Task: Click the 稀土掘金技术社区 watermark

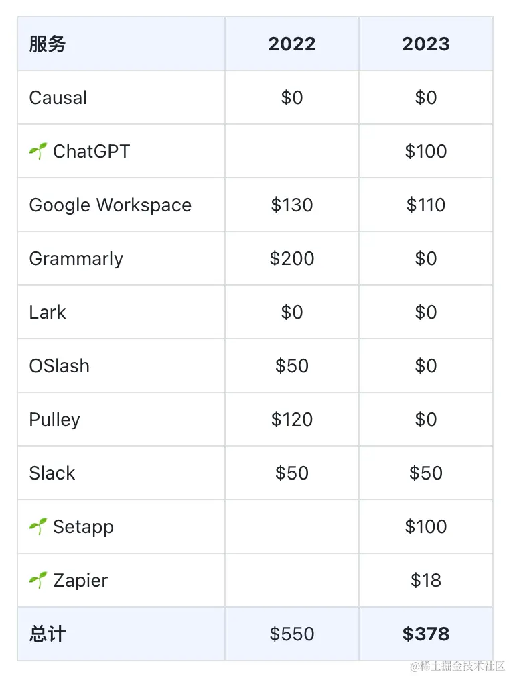Action: 457,666
